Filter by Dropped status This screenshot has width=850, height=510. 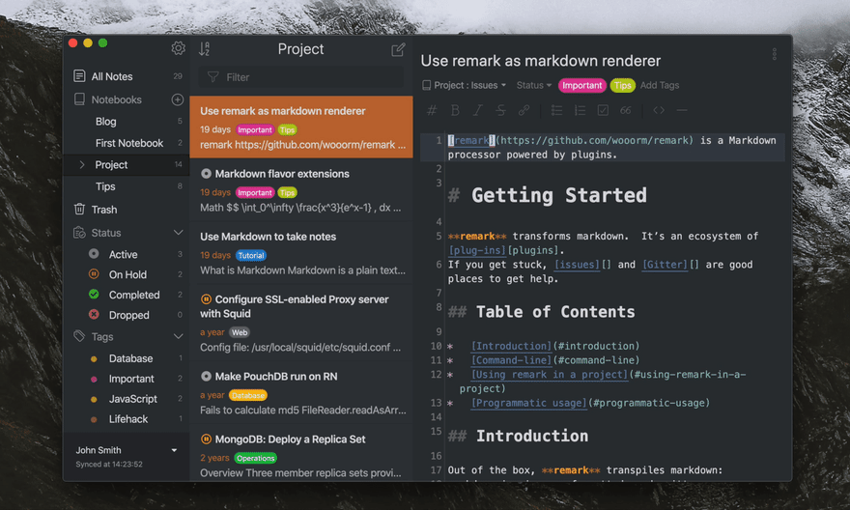pyautogui.click(x=127, y=315)
